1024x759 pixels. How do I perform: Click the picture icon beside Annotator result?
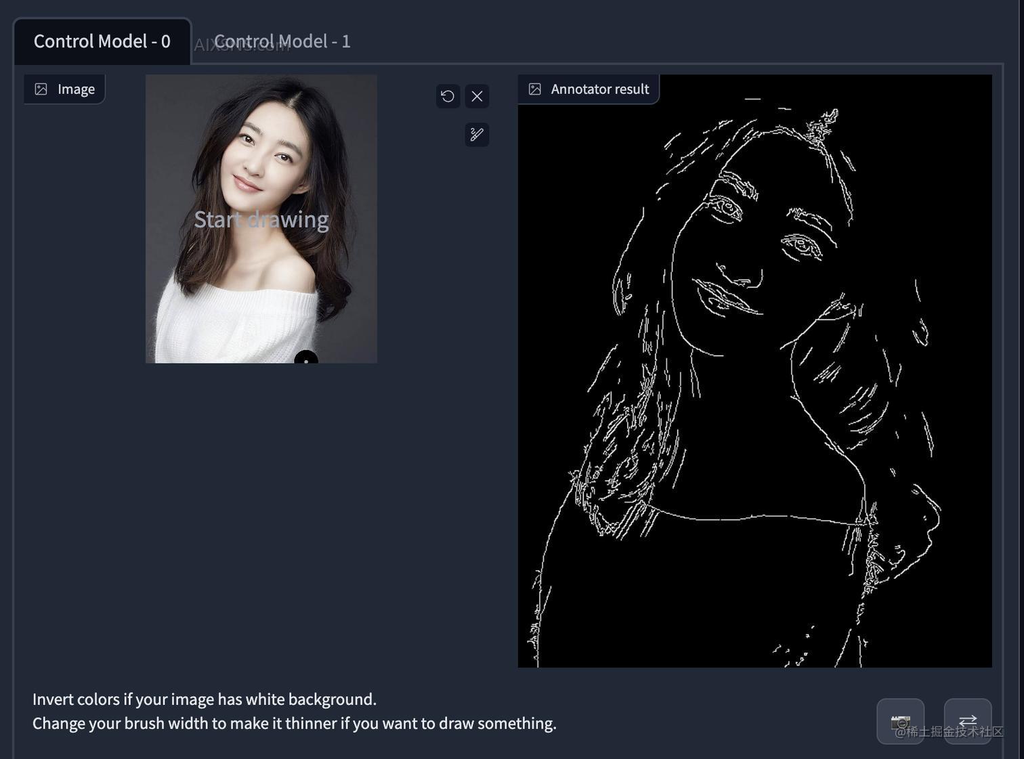(535, 89)
